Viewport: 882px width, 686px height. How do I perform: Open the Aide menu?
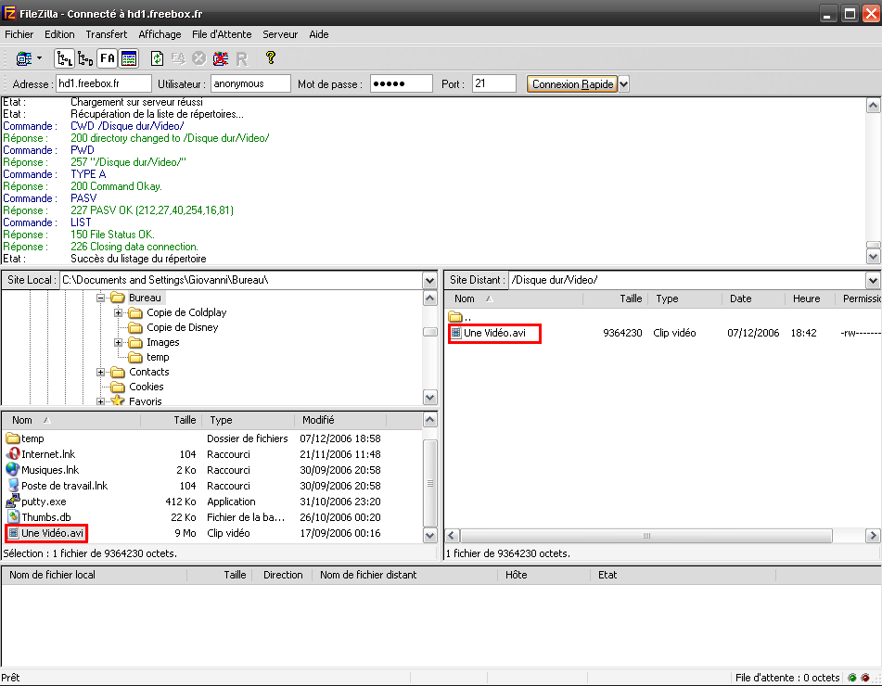(x=319, y=34)
